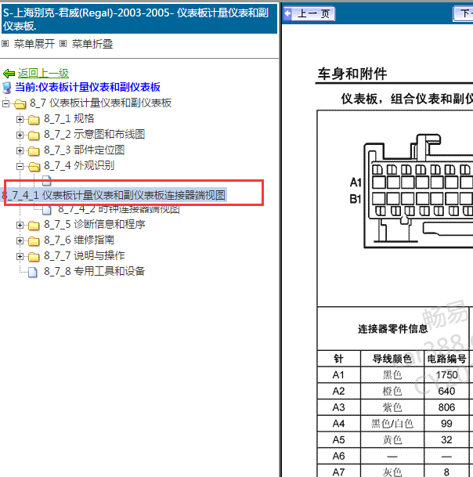
Task: Click pin cell A3 in table
Action: [x=338, y=407]
